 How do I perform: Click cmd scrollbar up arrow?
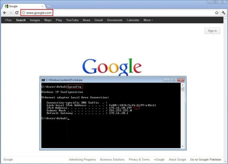pos(183,85)
